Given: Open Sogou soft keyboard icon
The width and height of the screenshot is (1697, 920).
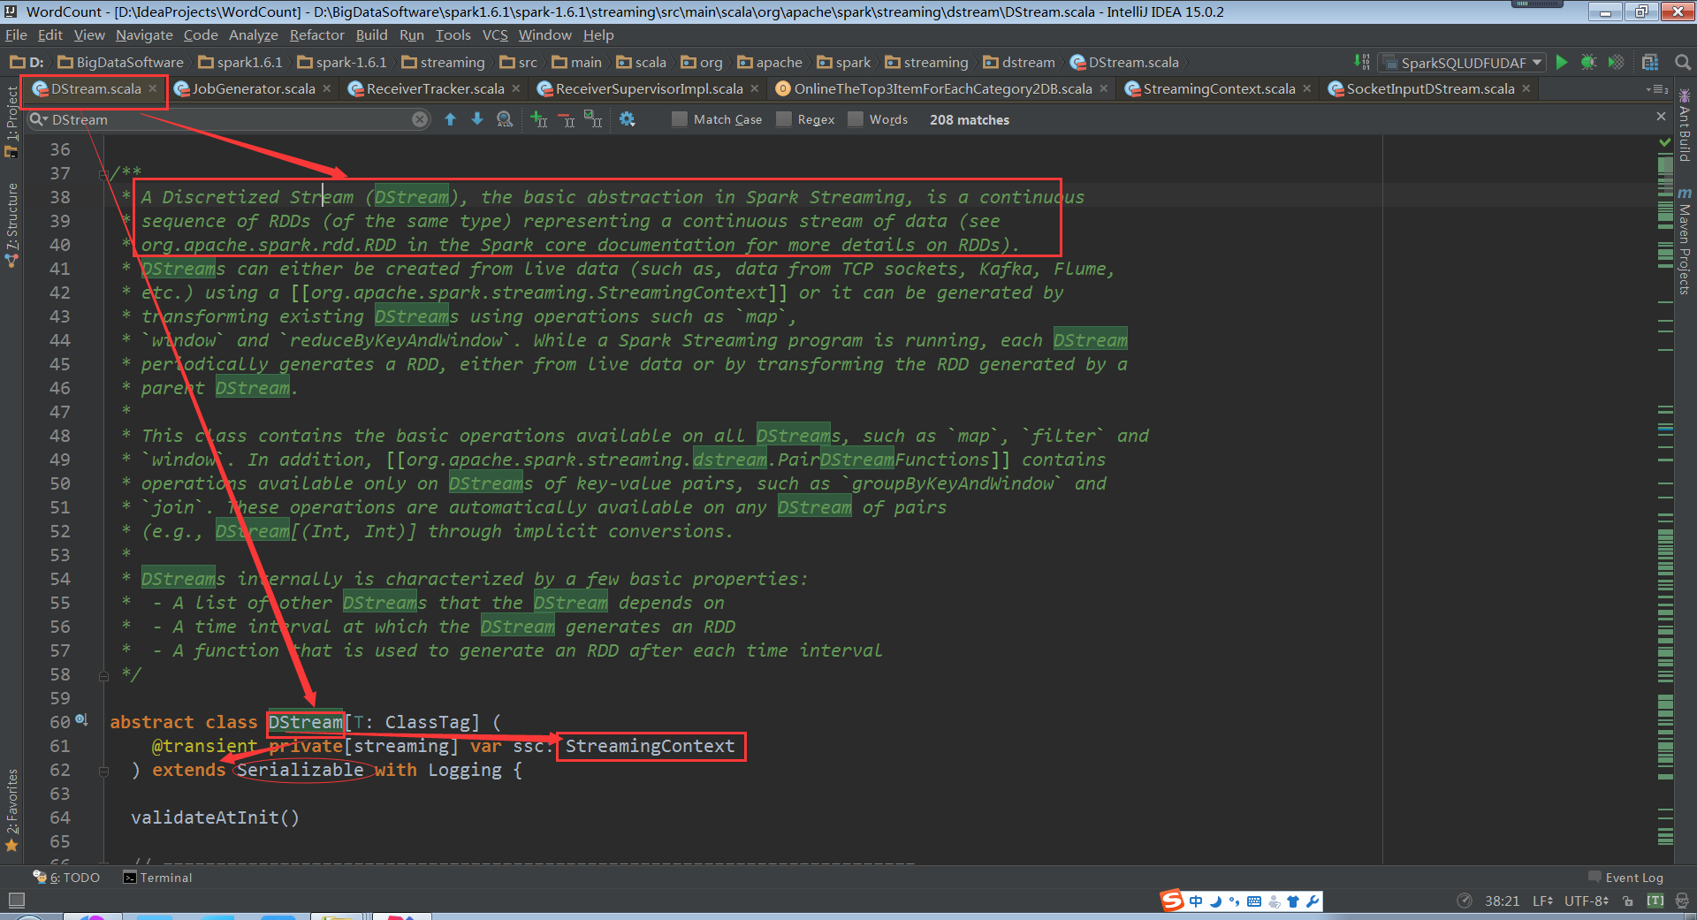Looking at the screenshot, I should click(x=1254, y=901).
